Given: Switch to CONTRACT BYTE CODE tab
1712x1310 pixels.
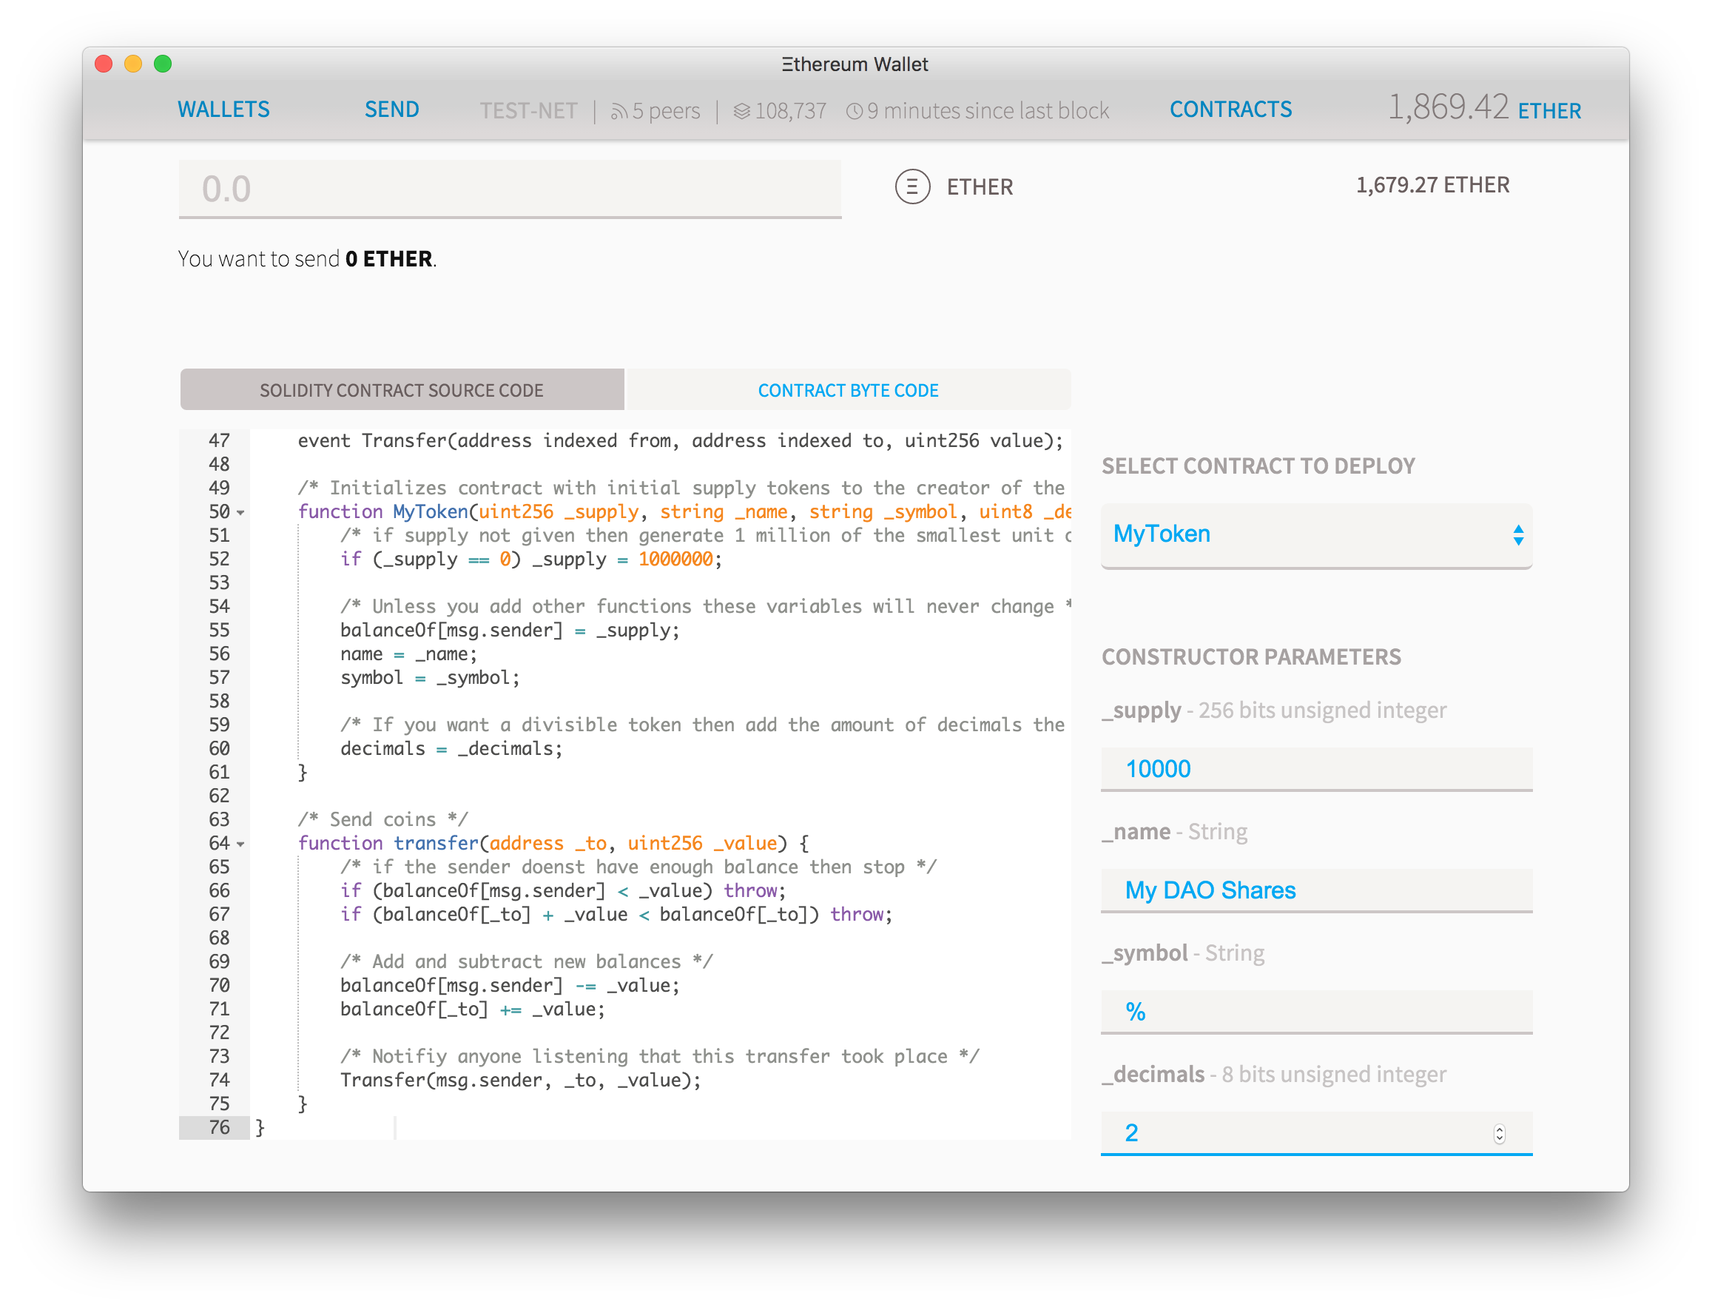Looking at the screenshot, I should pos(849,389).
